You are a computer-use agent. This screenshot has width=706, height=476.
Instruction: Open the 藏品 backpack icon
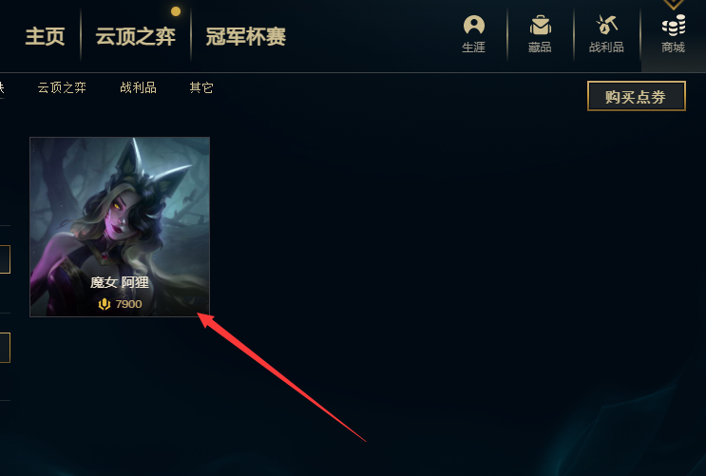tap(540, 34)
